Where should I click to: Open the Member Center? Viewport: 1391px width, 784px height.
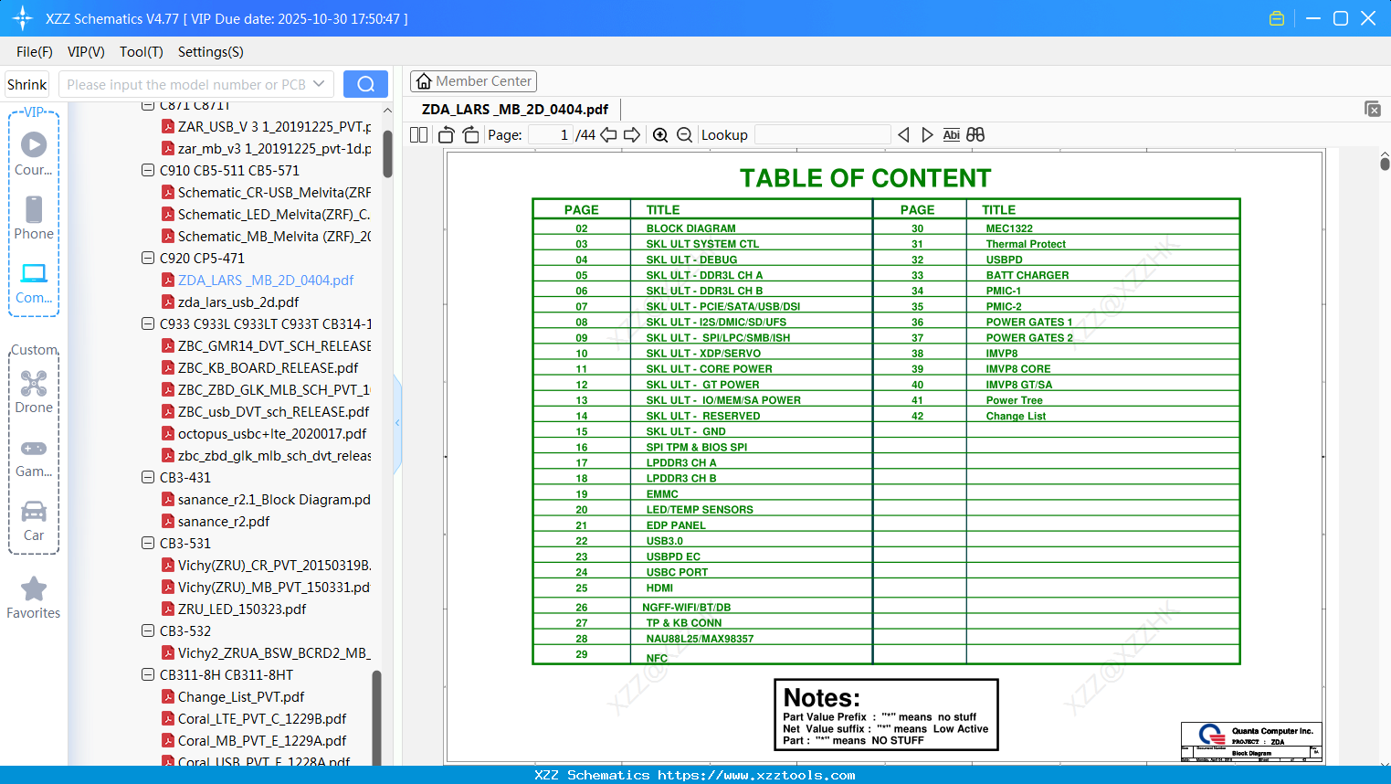[473, 81]
